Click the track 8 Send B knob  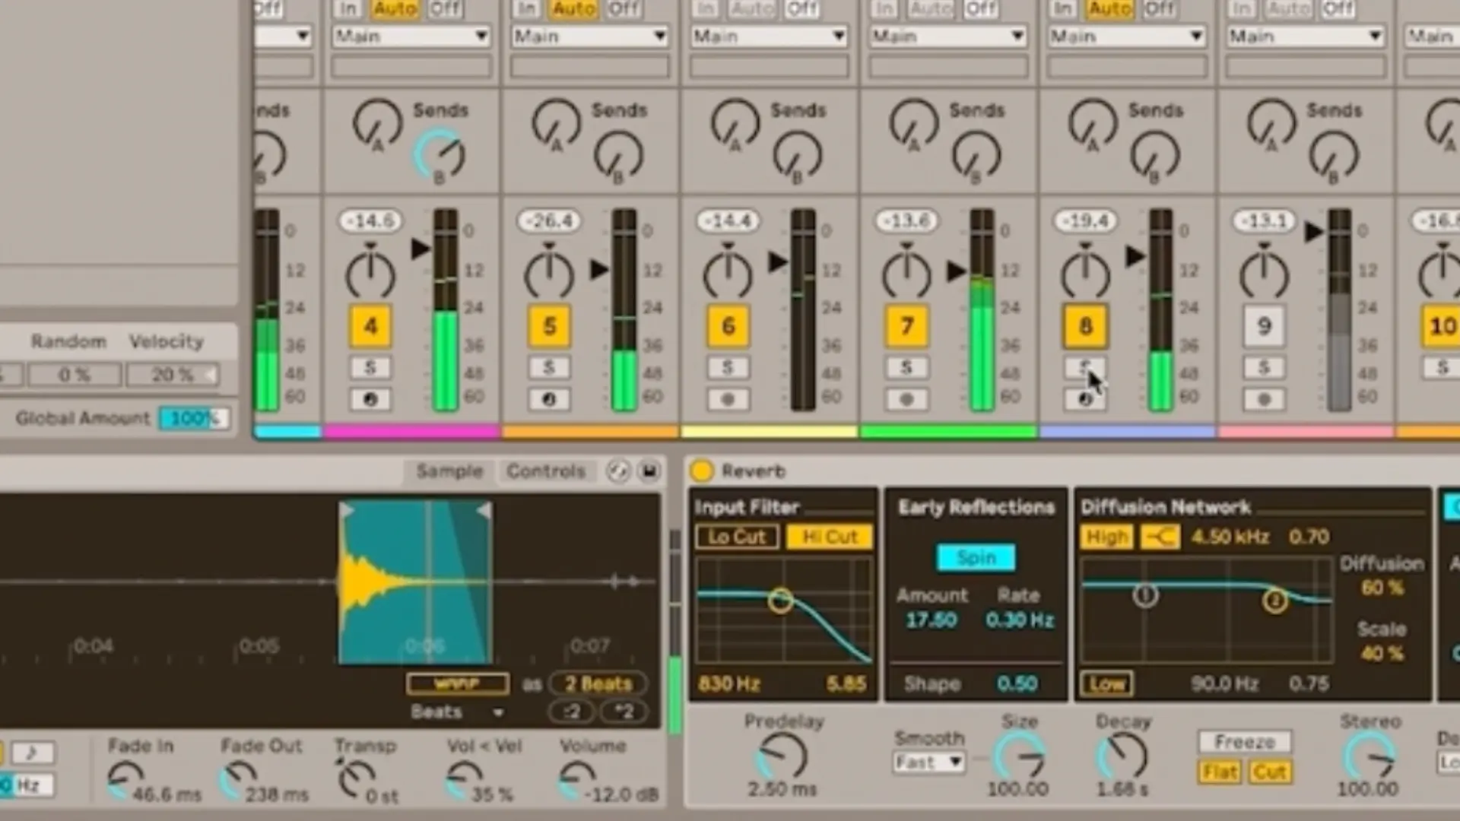point(1154,155)
